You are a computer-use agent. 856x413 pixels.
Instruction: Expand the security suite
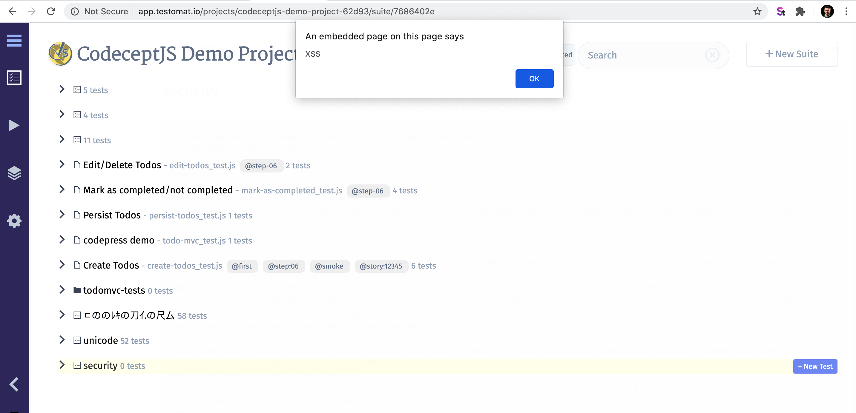(x=62, y=365)
